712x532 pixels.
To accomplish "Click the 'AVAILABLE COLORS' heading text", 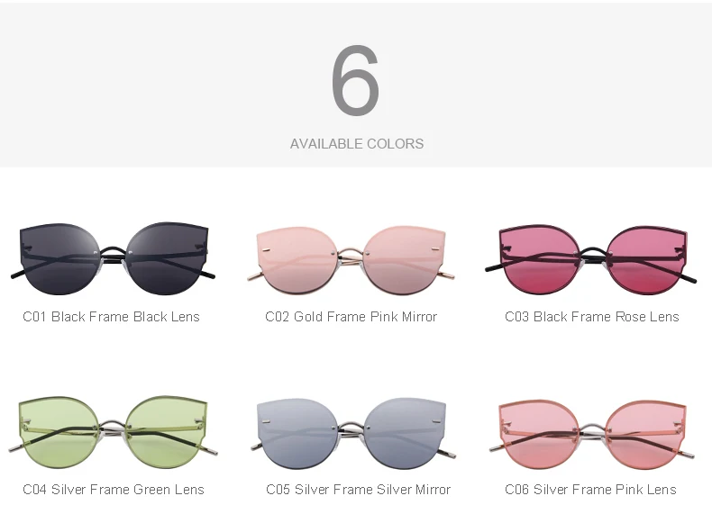I will (357, 144).
